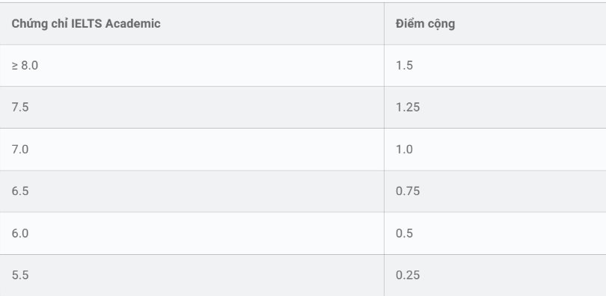Select the 1.0 bonus point cell
Viewport: 606px width, 296px height.
pos(495,149)
